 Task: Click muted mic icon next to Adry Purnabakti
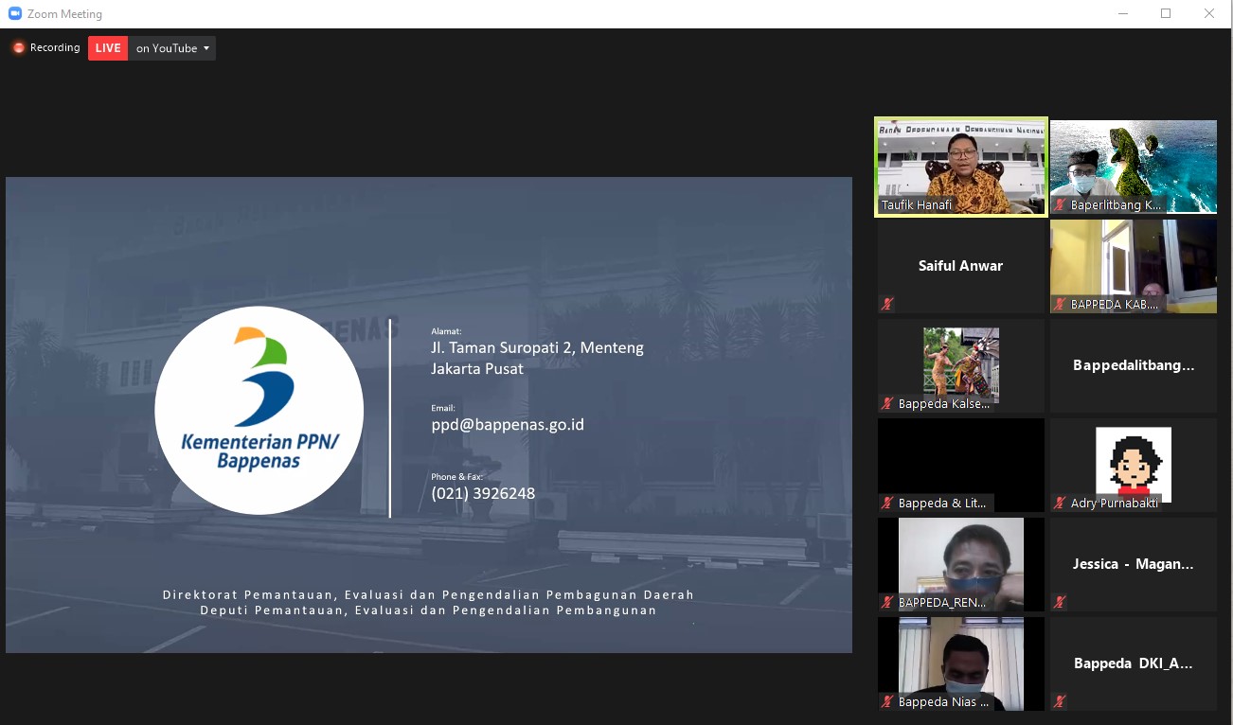pyautogui.click(x=1060, y=504)
